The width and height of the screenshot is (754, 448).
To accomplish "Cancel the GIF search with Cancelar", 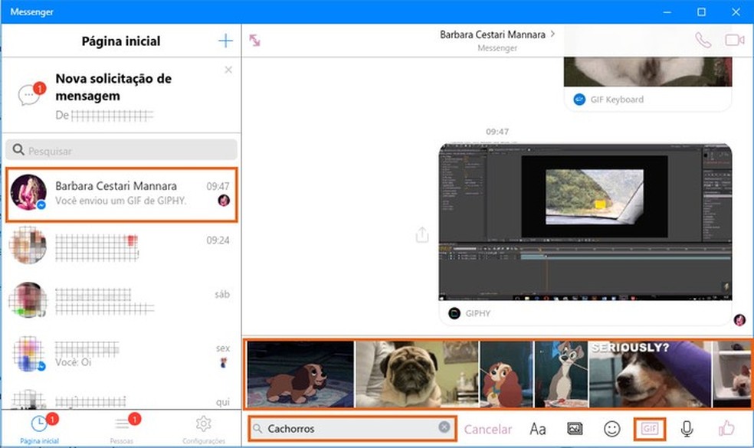I will [488, 429].
